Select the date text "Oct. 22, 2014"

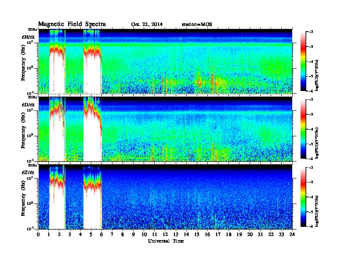click(x=147, y=25)
